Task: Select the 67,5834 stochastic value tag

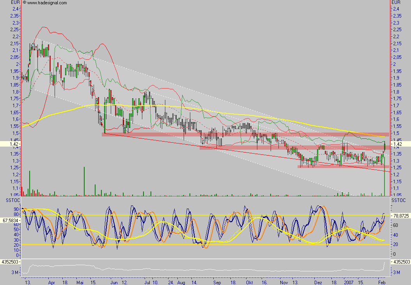Action: 10,221
